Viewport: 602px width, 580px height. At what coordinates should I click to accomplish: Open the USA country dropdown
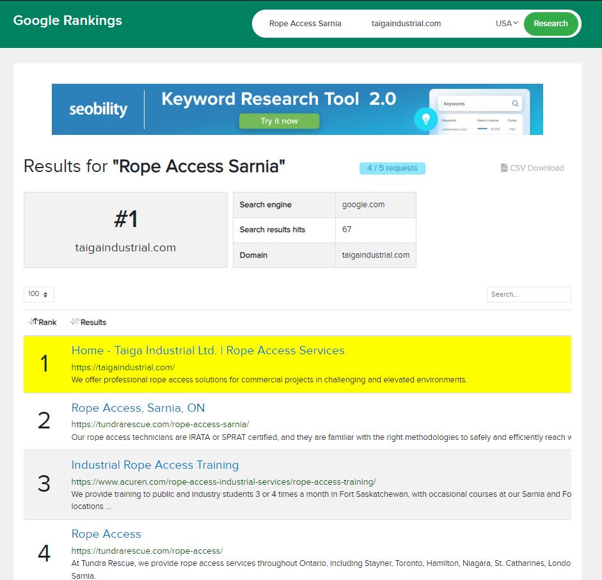tap(507, 24)
